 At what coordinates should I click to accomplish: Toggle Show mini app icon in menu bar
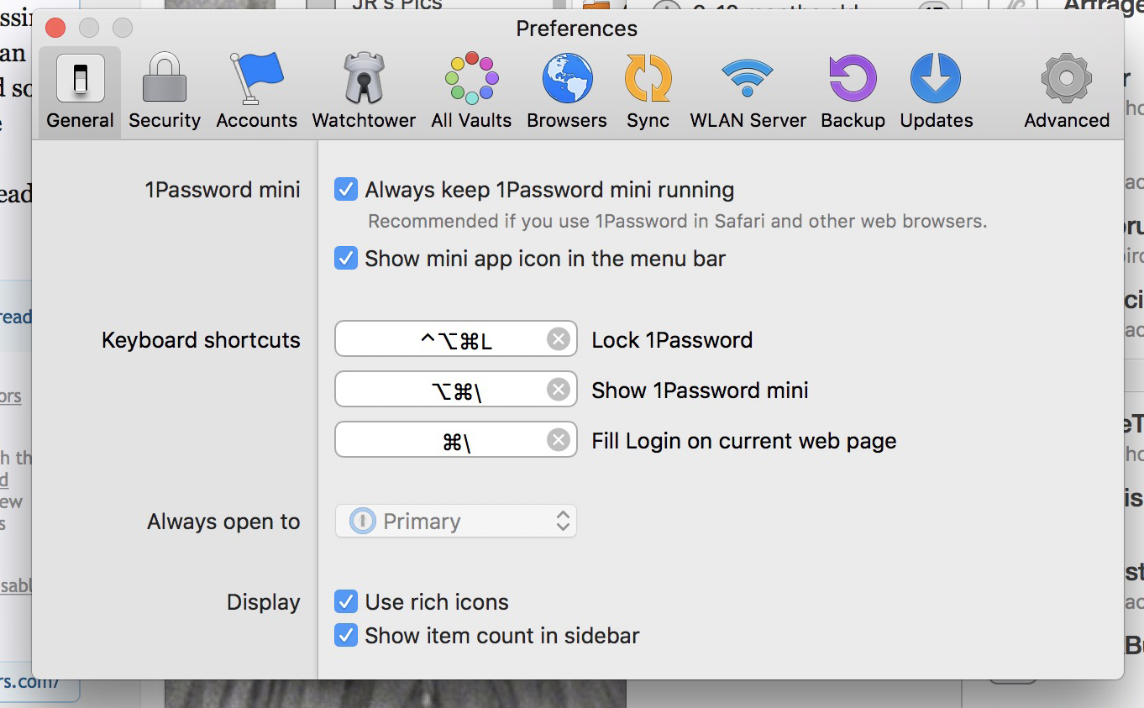click(346, 258)
